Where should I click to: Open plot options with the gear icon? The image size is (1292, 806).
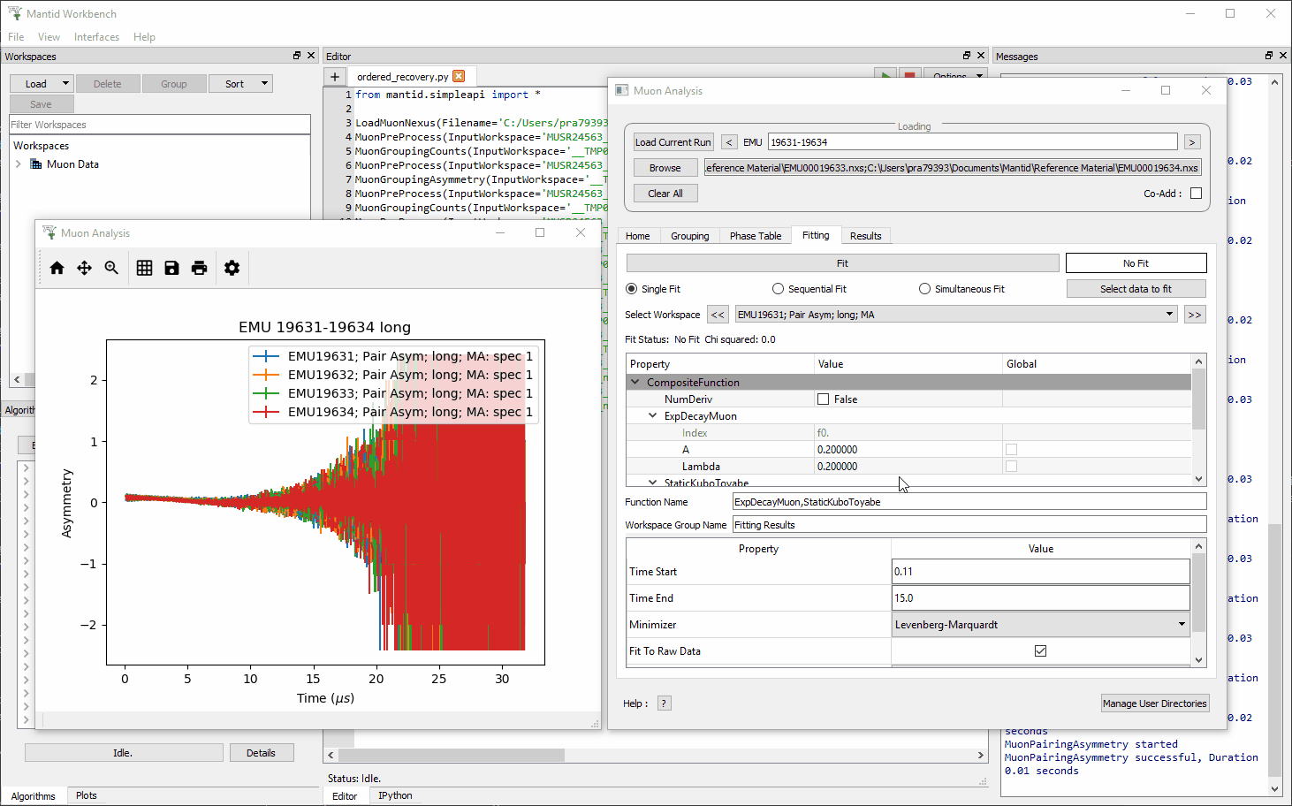pos(232,267)
